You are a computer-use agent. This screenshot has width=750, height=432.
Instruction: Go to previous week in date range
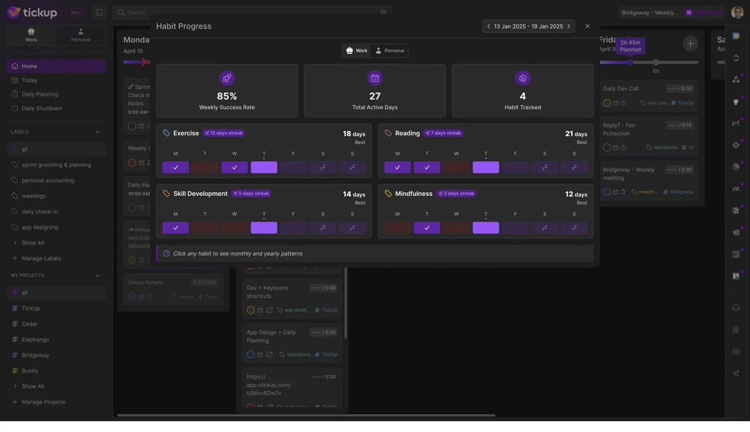pyautogui.click(x=488, y=26)
